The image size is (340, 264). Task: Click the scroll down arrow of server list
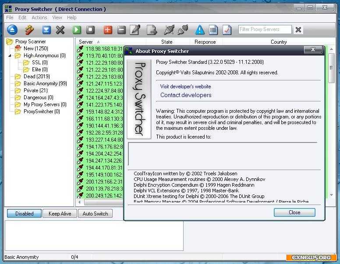pos(331,195)
